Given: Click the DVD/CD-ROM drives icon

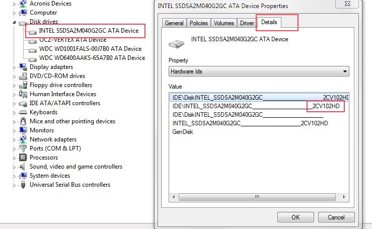Looking at the screenshot, I should (23, 76).
